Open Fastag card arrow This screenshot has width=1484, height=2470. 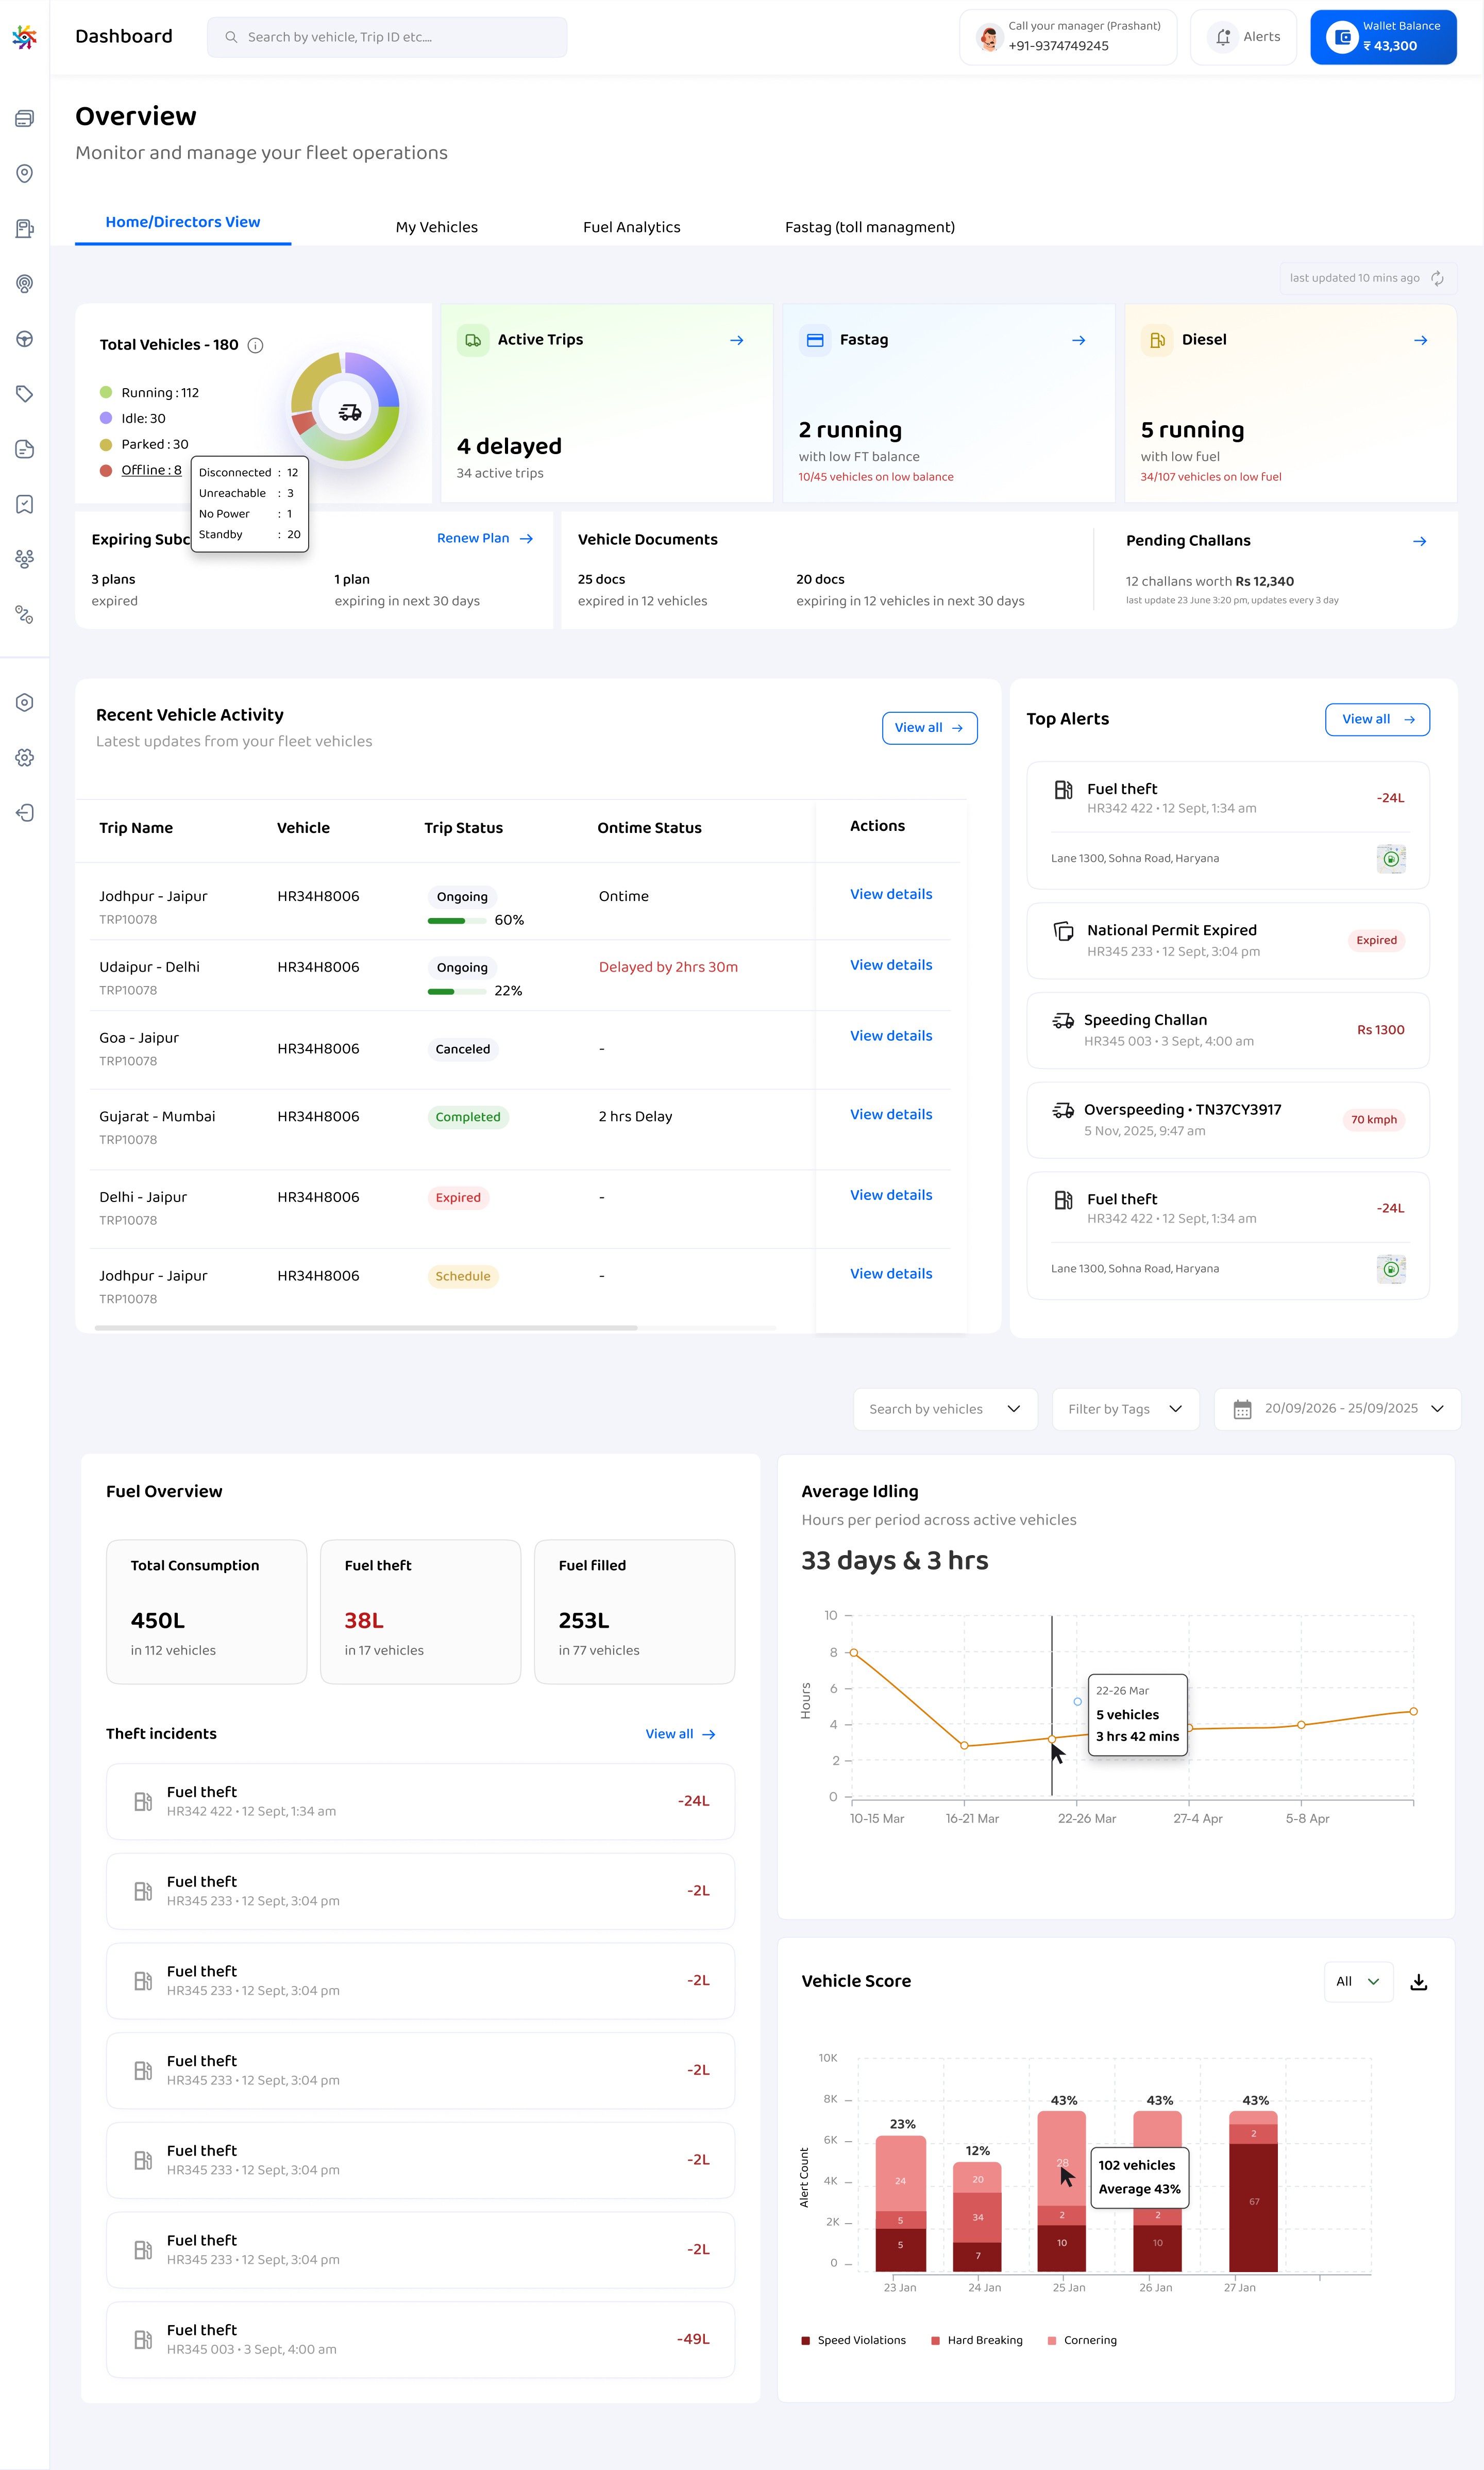(1079, 340)
